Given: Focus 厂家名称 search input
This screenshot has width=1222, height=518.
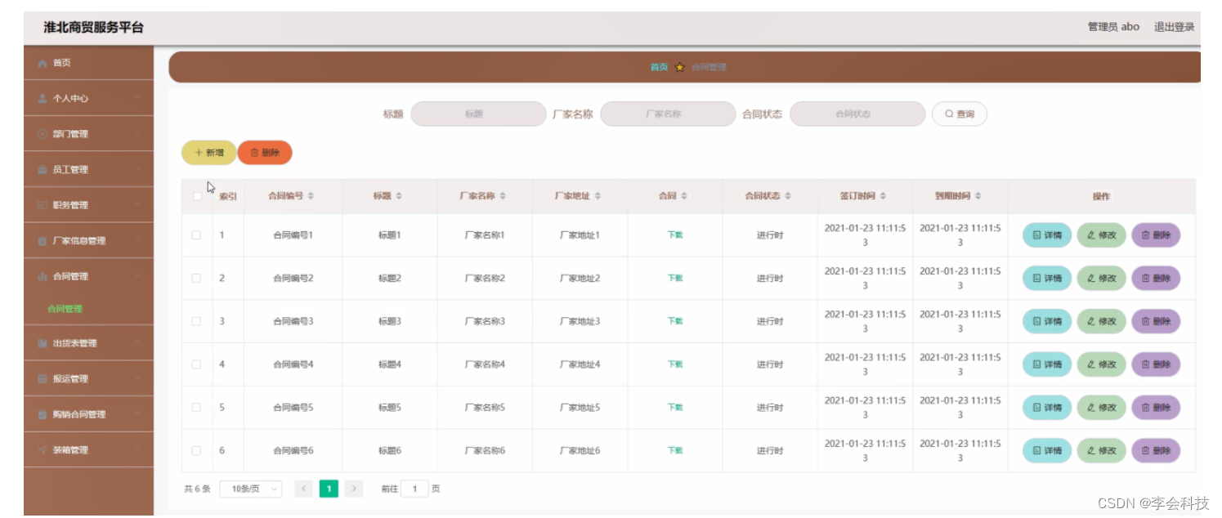Looking at the screenshot, I should click(x=668, y=114).
